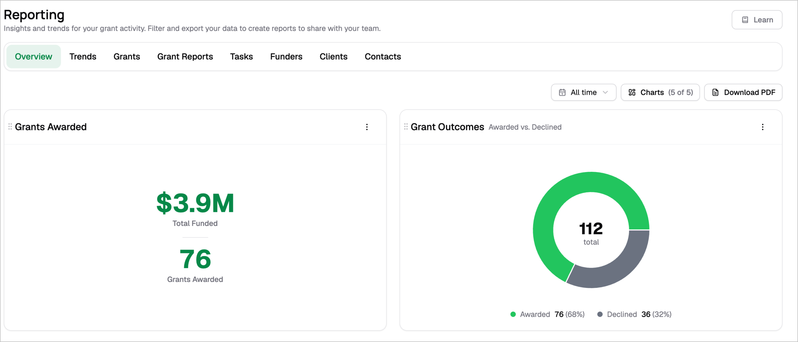Click the Grants Awarded card title

51,127
